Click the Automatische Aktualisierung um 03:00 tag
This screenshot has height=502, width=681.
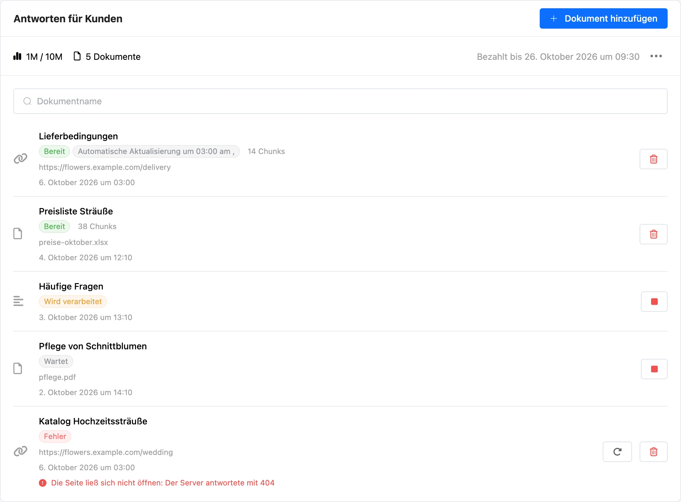point(156,151)
